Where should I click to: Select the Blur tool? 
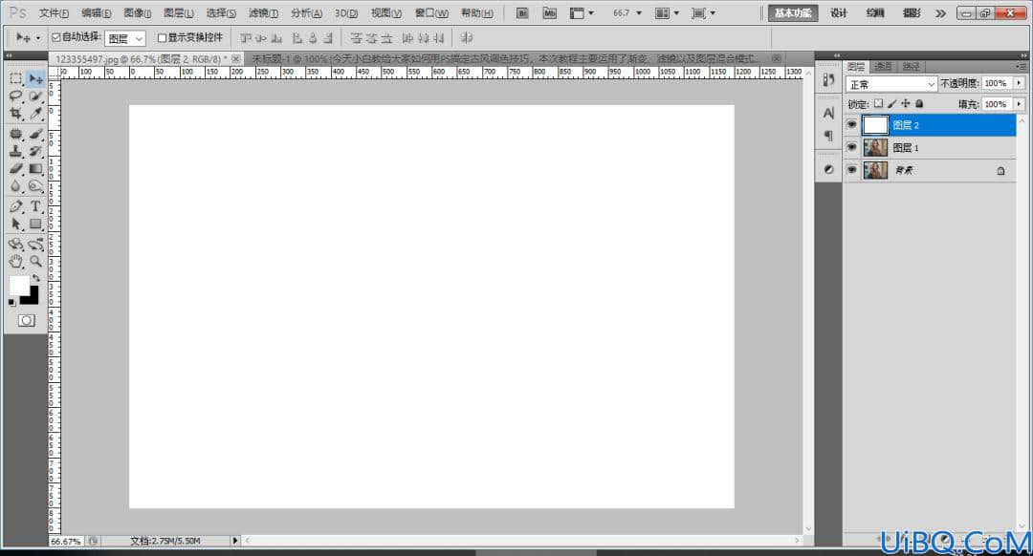16,186
